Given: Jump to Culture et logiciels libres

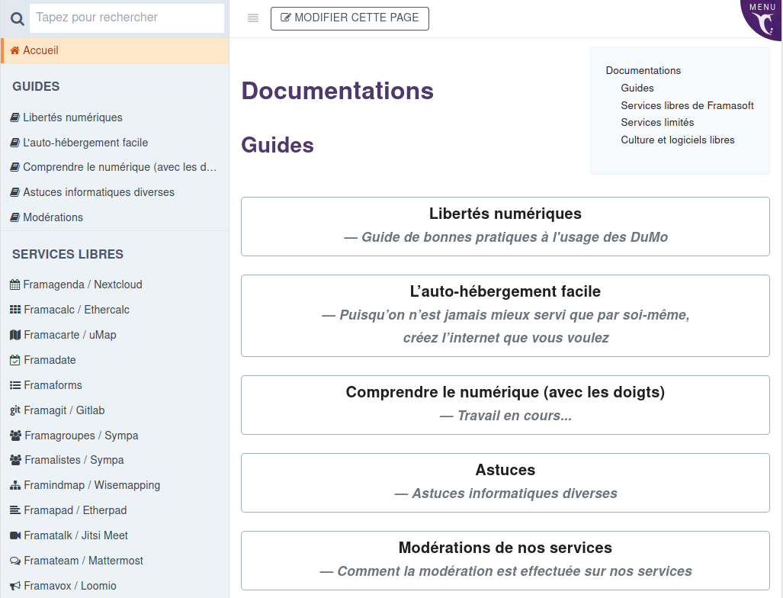Looking at the screenshot, I should 678,140.
